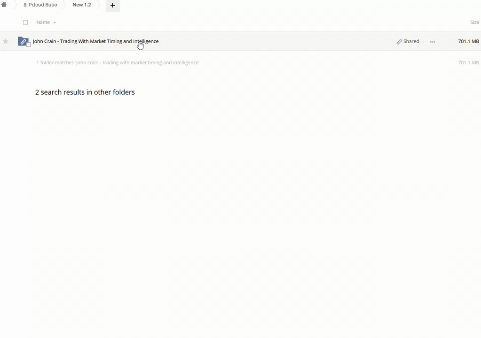Sort the list by Size column

coord(474,22)
